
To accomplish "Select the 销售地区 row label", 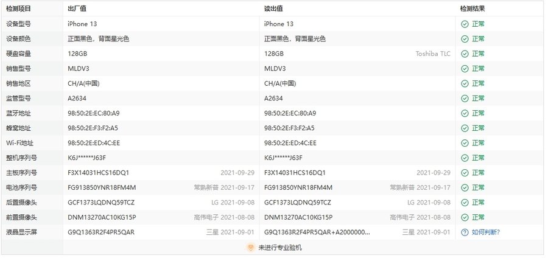I will (18, 83).
